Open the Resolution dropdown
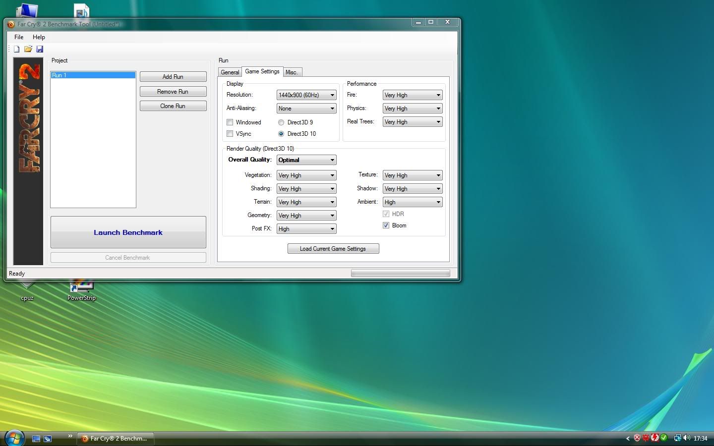Image resolution: width=714 pixels, height=446 pixels. point(306,95)
